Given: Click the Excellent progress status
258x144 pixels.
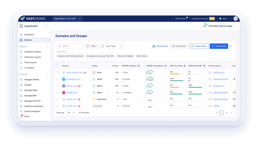Looking at the screenshot, I should [x=127, y=93].
